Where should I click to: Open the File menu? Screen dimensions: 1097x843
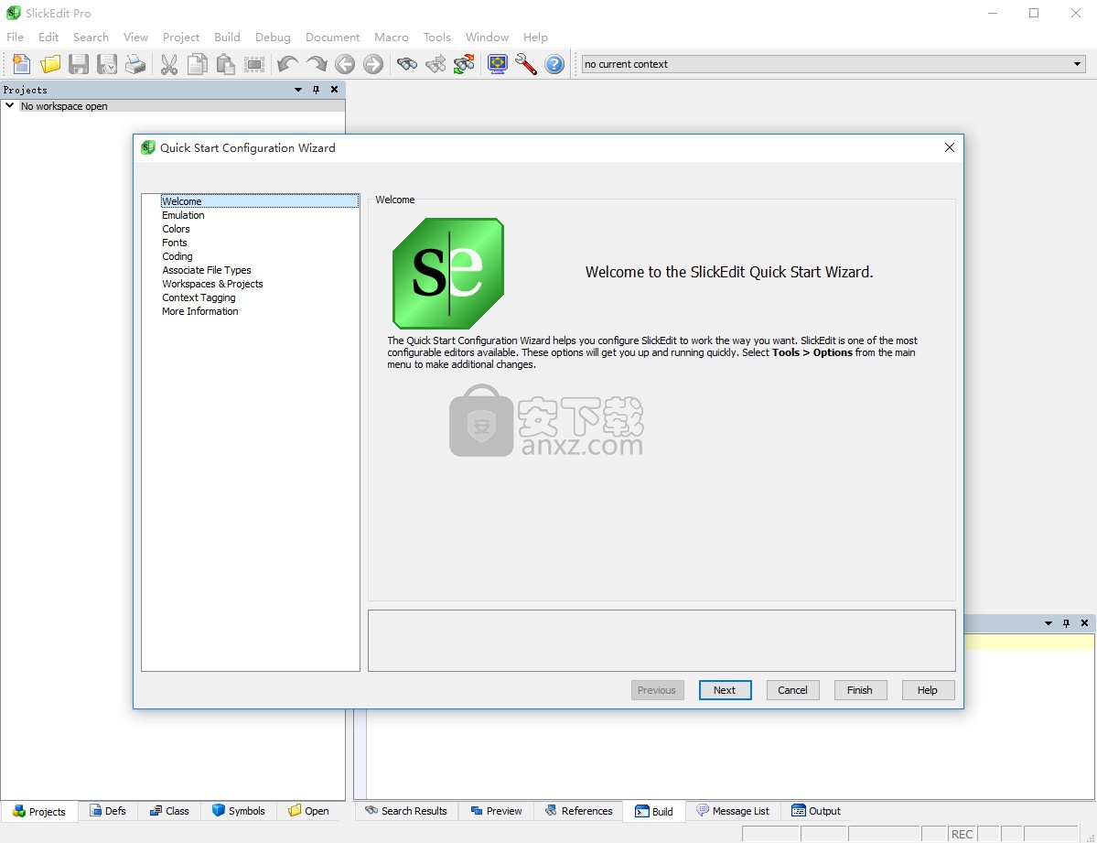tap(15, 38)
